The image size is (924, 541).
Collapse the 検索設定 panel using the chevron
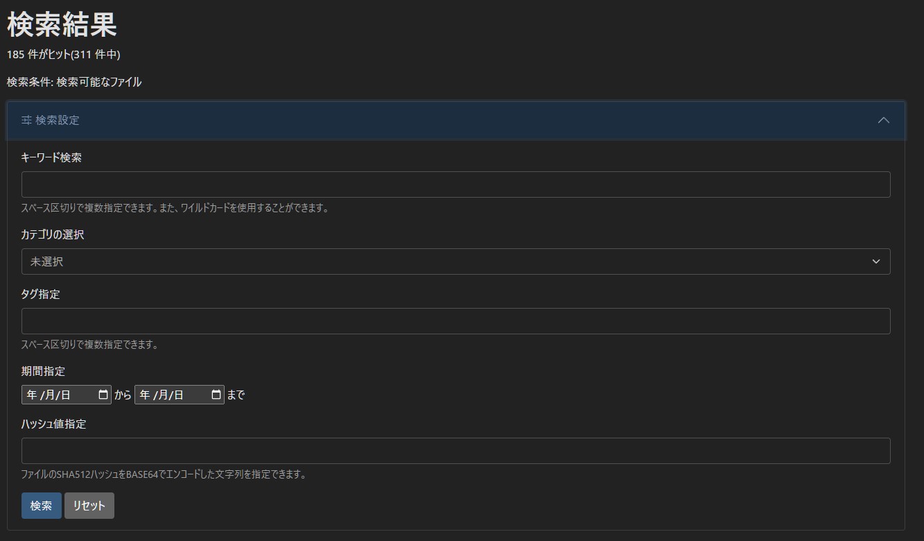click(883, 121)
